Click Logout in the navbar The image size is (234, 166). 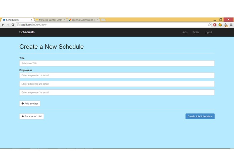[208, 32]
